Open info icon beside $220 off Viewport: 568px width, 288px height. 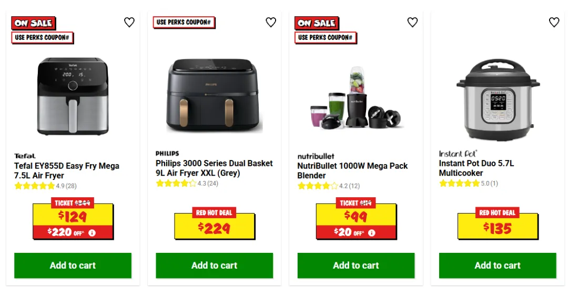coord(92,233)
